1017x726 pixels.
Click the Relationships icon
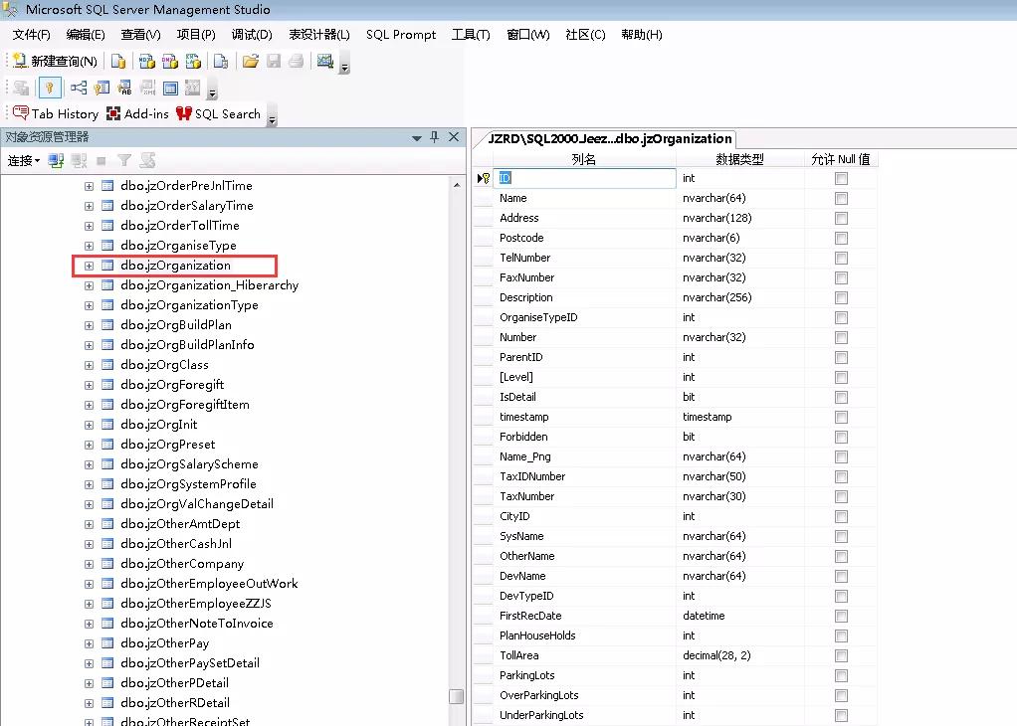[79, 88]
